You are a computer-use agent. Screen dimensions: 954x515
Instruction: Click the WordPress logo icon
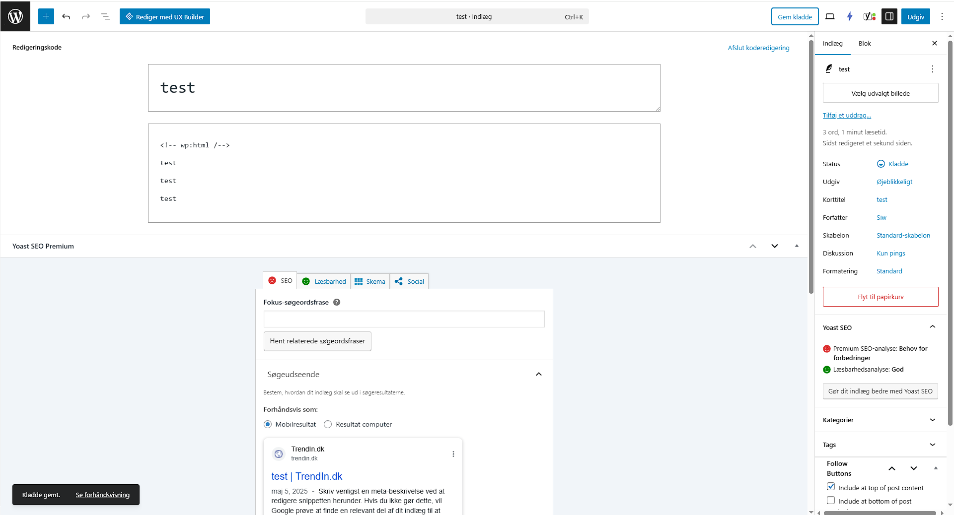(x=15, y=16)
